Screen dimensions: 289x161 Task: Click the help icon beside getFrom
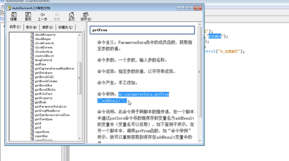click(x=32, y=102)
